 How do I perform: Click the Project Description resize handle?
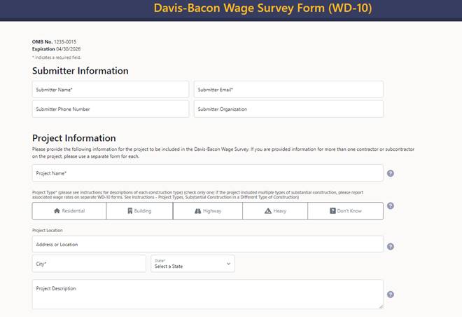[381, 306]
